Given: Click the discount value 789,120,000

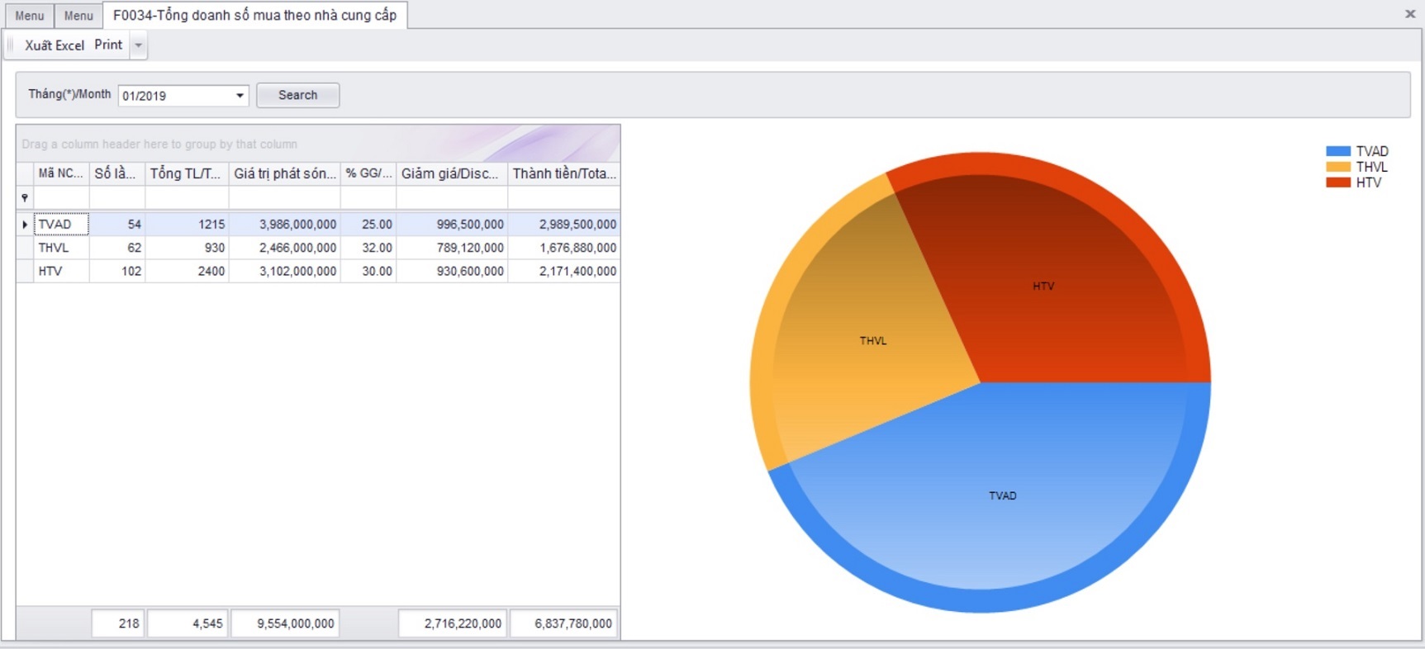Looking at the screenshot, I should [452, 248].
